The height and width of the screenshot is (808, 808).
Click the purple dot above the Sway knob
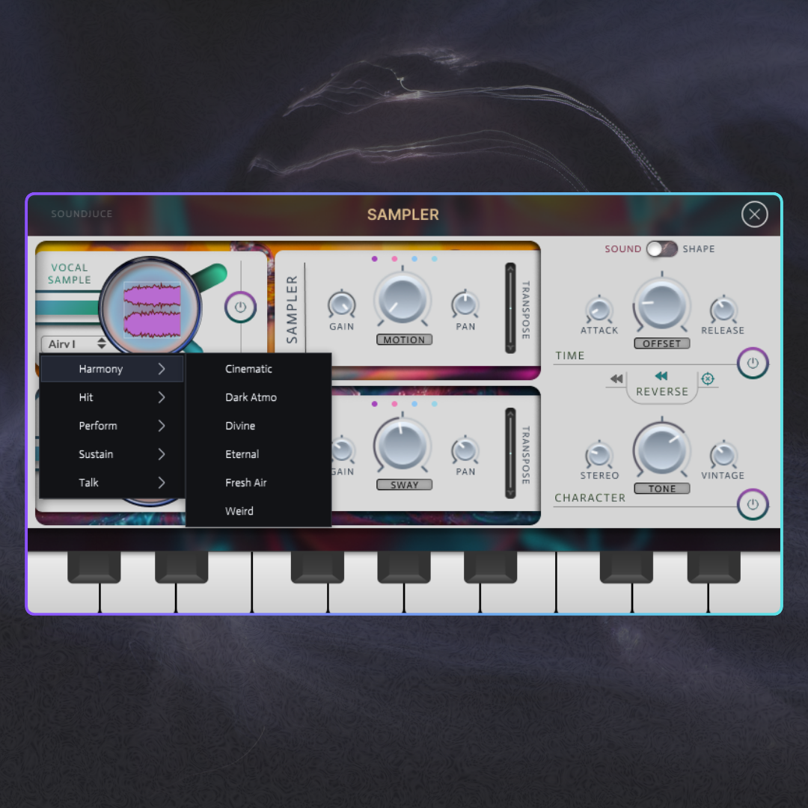(x=374, y=404)
